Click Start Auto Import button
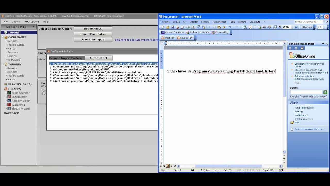330x186 pixels. (93, 40)
